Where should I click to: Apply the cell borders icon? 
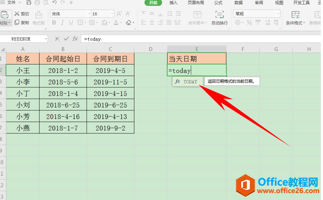point(80,22)
